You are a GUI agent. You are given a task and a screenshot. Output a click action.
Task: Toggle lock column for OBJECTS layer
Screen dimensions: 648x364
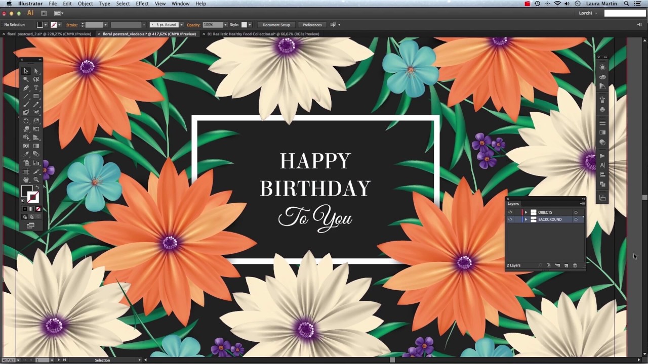[517, 212]
